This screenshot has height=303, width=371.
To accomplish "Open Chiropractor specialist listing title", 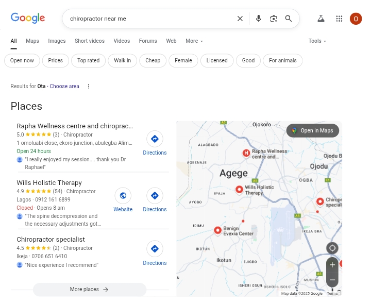I will (50, 240).
